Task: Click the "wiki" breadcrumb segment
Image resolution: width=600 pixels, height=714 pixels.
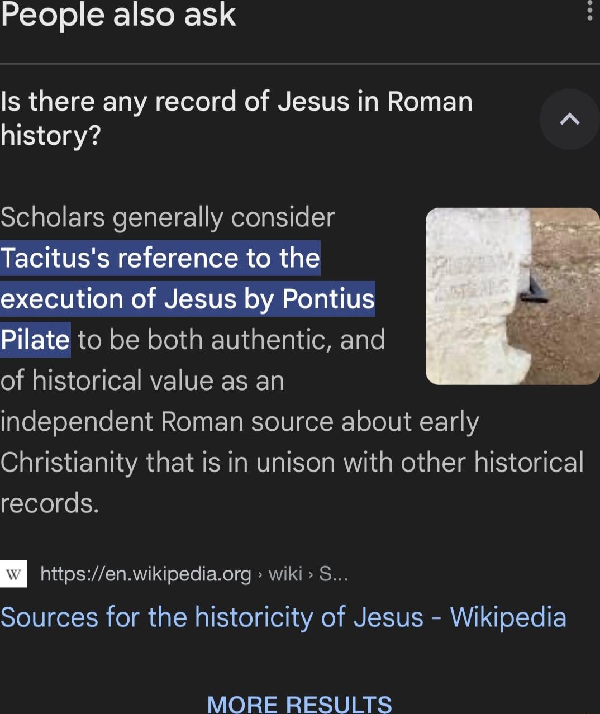Action: [285, 574]
